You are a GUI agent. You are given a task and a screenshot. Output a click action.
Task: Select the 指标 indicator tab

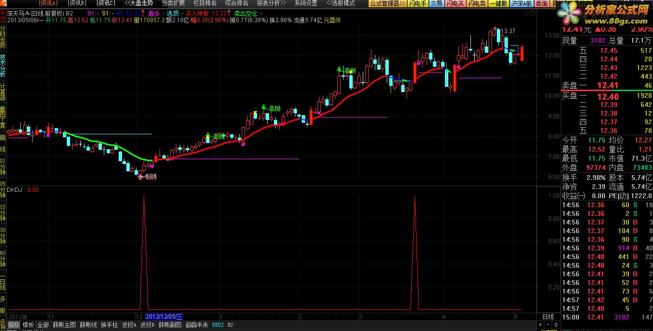(14, 325)
